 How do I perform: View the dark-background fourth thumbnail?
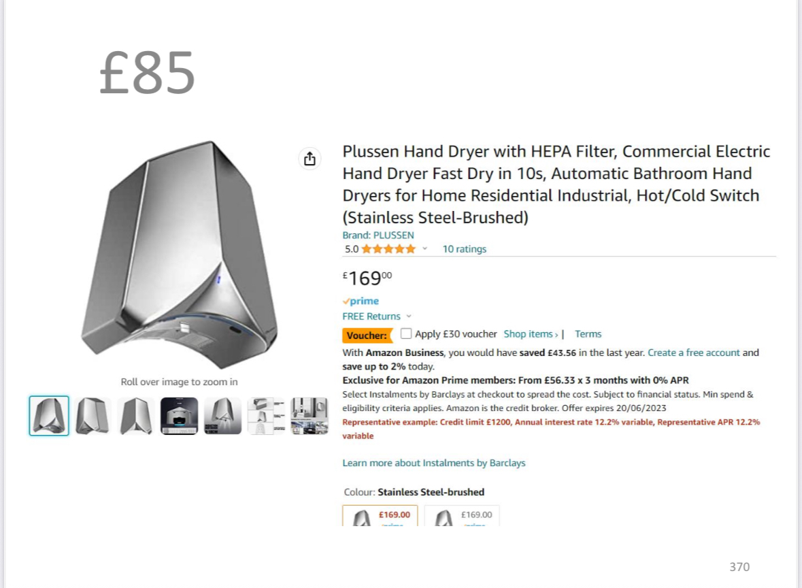pyautogui.click(x=180, y=416)
